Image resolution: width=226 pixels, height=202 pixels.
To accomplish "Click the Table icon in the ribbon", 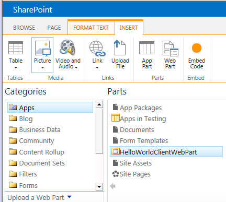I will click(x=16, y=48).
